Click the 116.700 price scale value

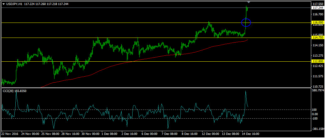coord(318,14)
